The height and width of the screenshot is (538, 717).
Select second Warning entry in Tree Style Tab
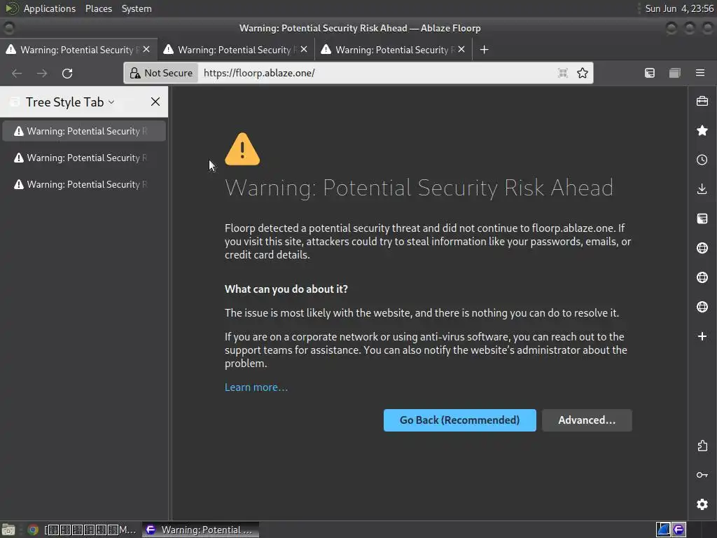point(84,158)
